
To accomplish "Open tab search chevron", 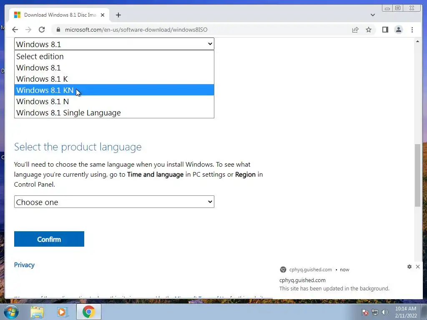I will click(372, 15).
